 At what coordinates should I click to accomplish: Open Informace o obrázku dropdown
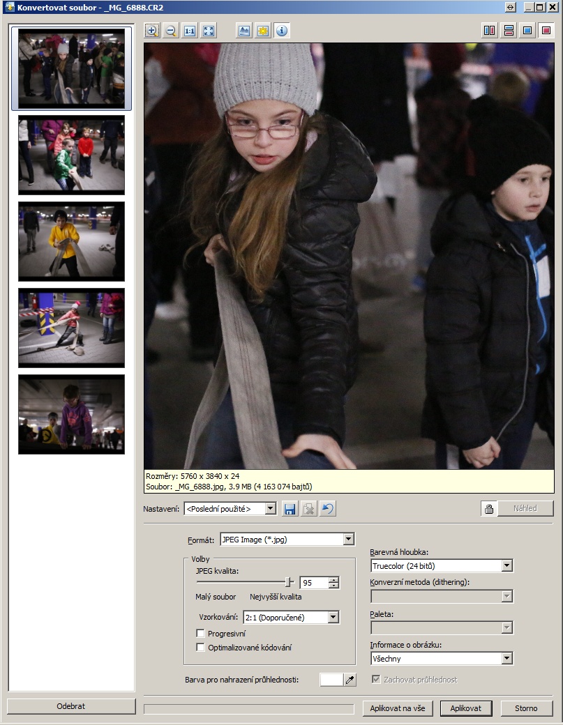point(507,659)
